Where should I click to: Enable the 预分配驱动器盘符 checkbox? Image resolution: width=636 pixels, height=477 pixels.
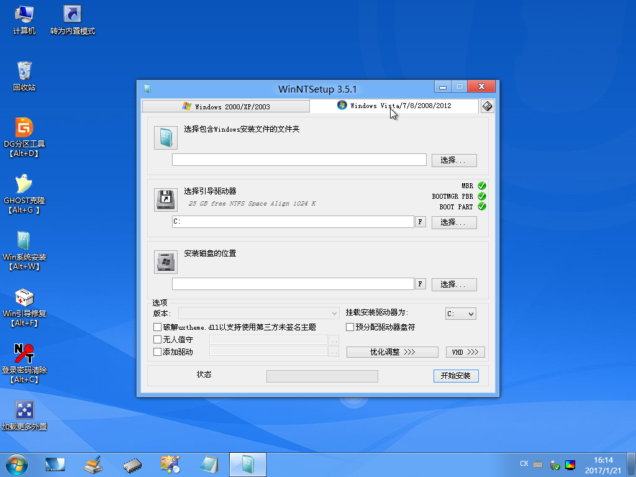(x=350, y=327)
